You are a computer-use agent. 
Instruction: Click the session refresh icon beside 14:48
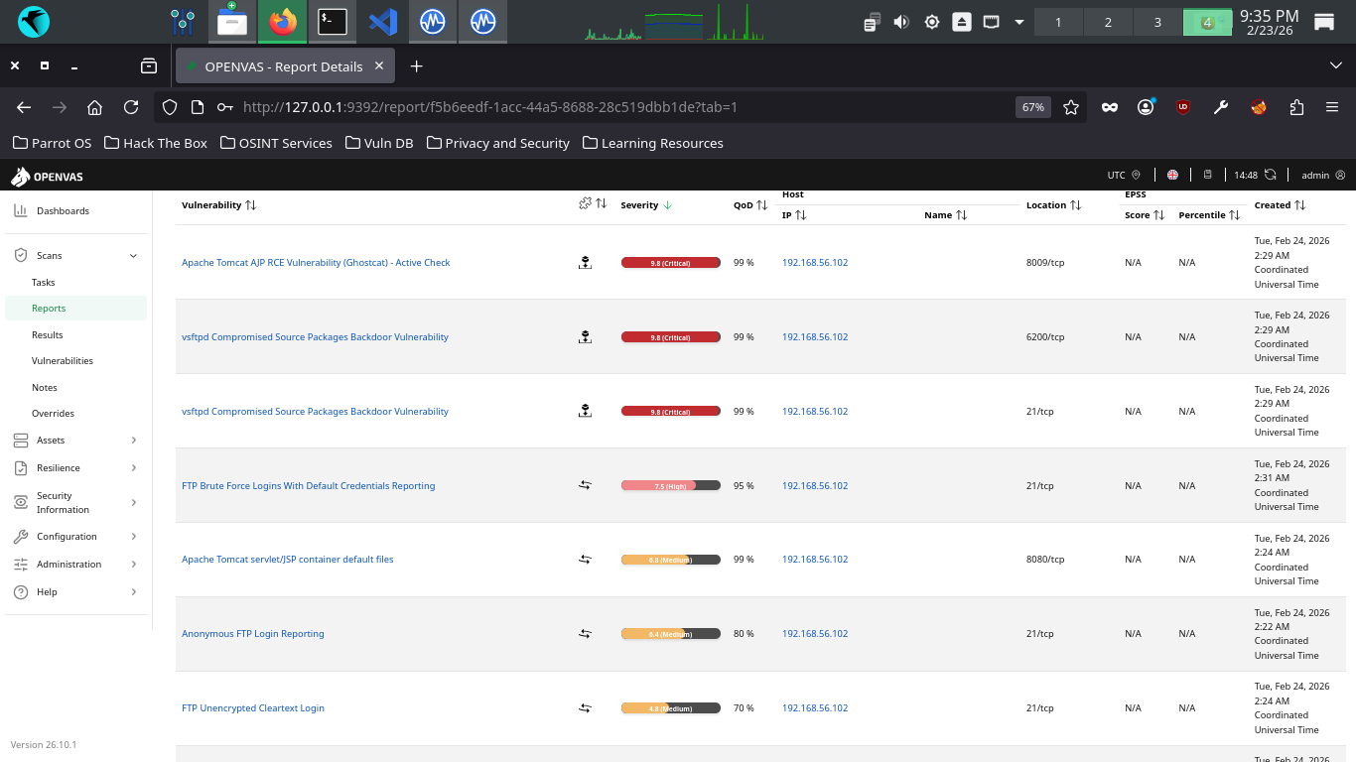(x=1270, y=175)
